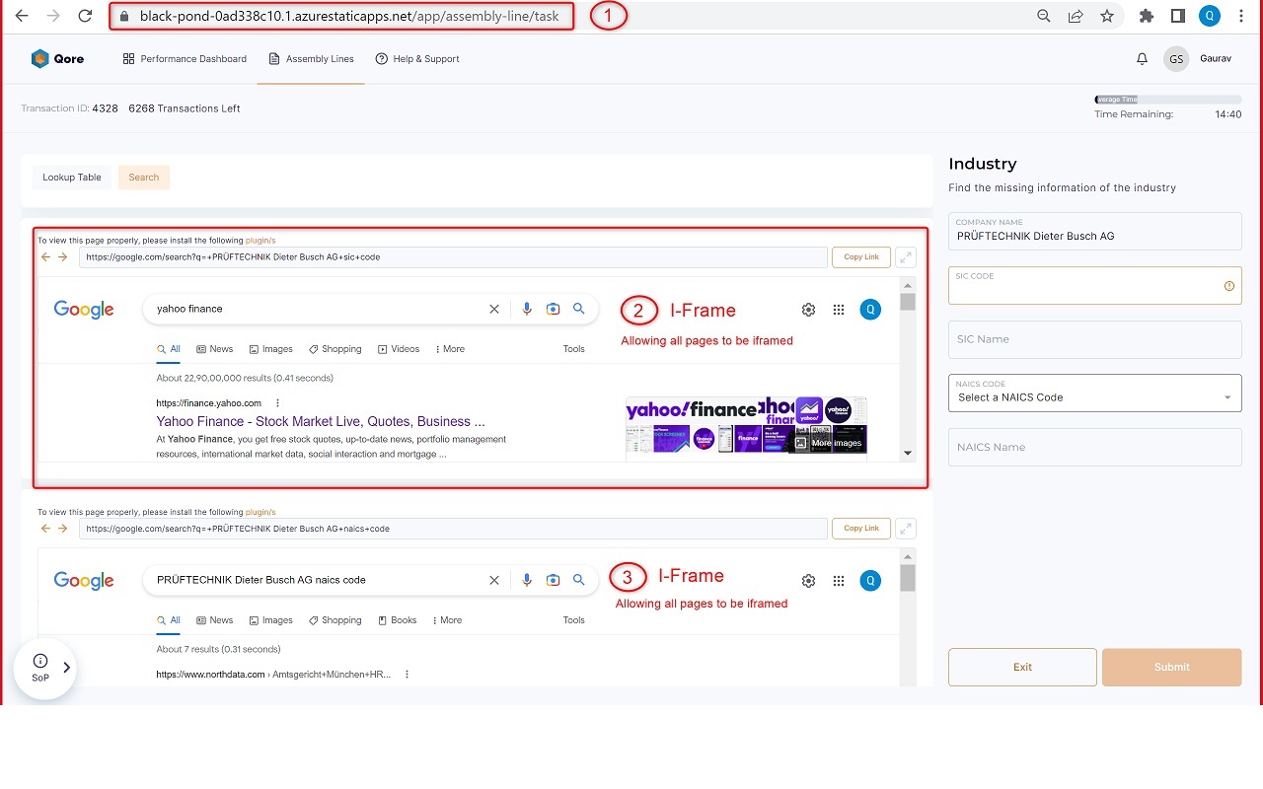Viewport: 1263px width, 789px height.
Task: Click the share page icon in address bar
Action: click(x=1076, y=16)
